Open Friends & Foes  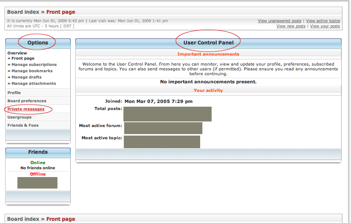(23, 125)
